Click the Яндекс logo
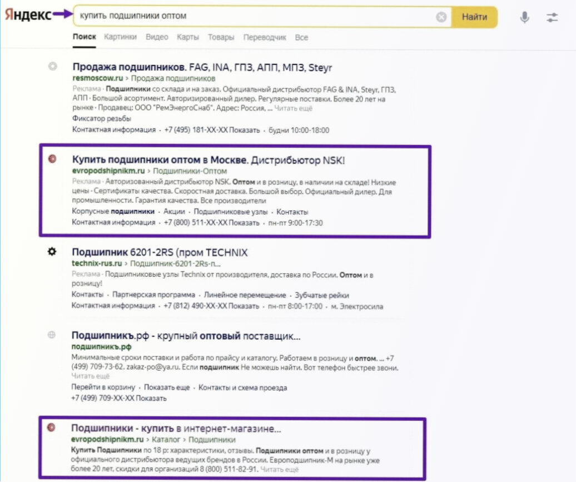The image size is (576, 482). click(x=28, y=15)
